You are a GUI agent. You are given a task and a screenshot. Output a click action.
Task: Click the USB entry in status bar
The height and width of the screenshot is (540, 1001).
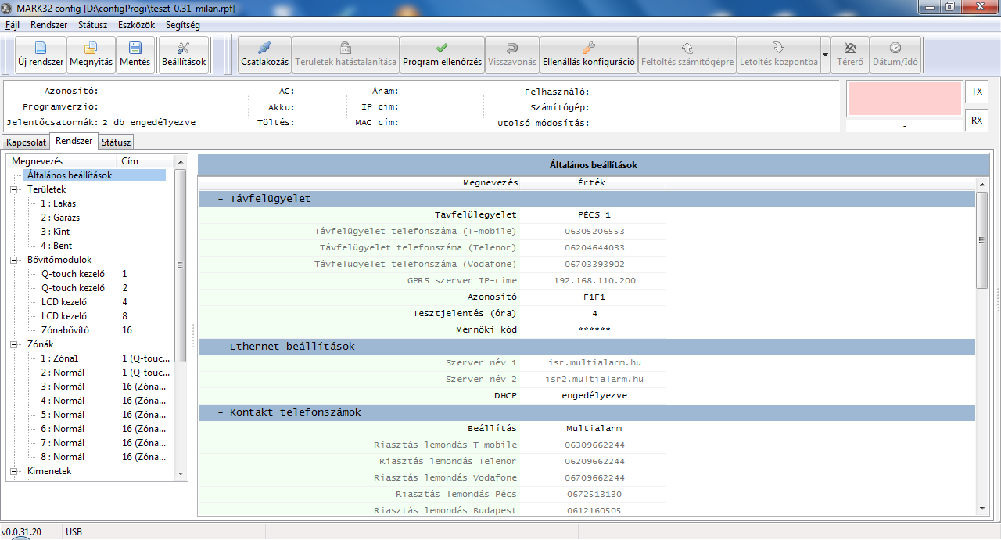pos(74,532)
